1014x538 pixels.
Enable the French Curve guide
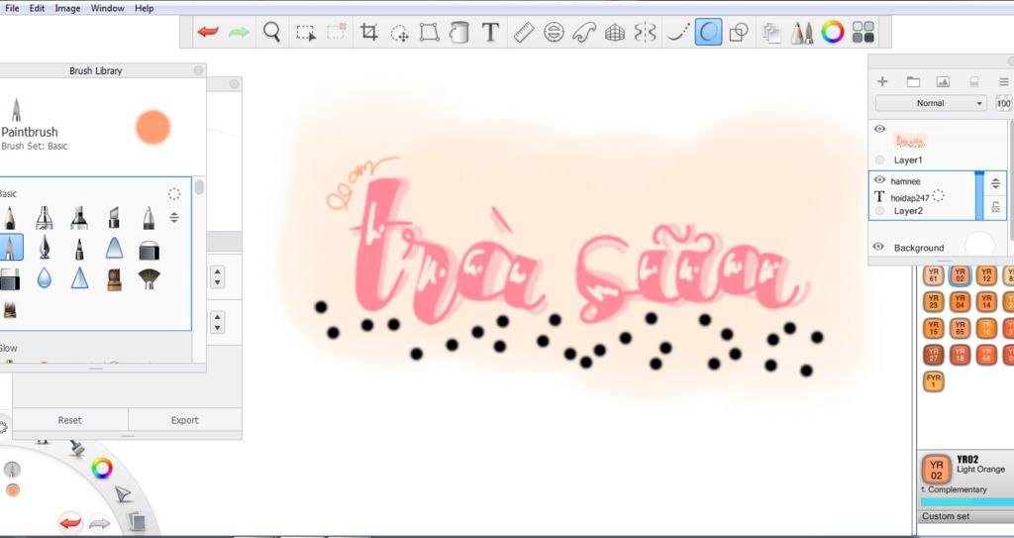(x=584, y=32)
